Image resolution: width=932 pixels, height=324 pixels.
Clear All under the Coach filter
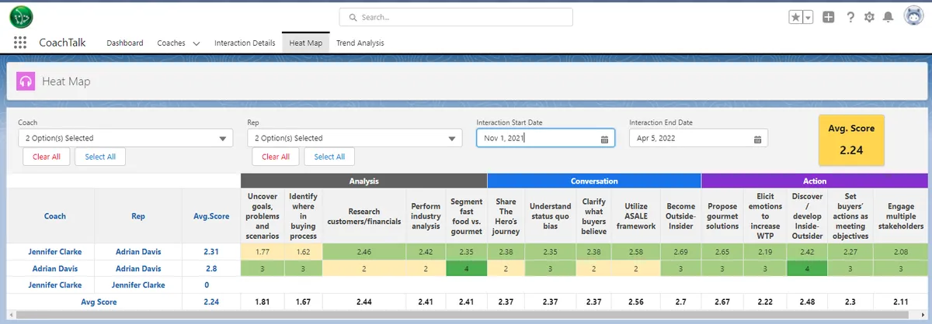[47, 157]
